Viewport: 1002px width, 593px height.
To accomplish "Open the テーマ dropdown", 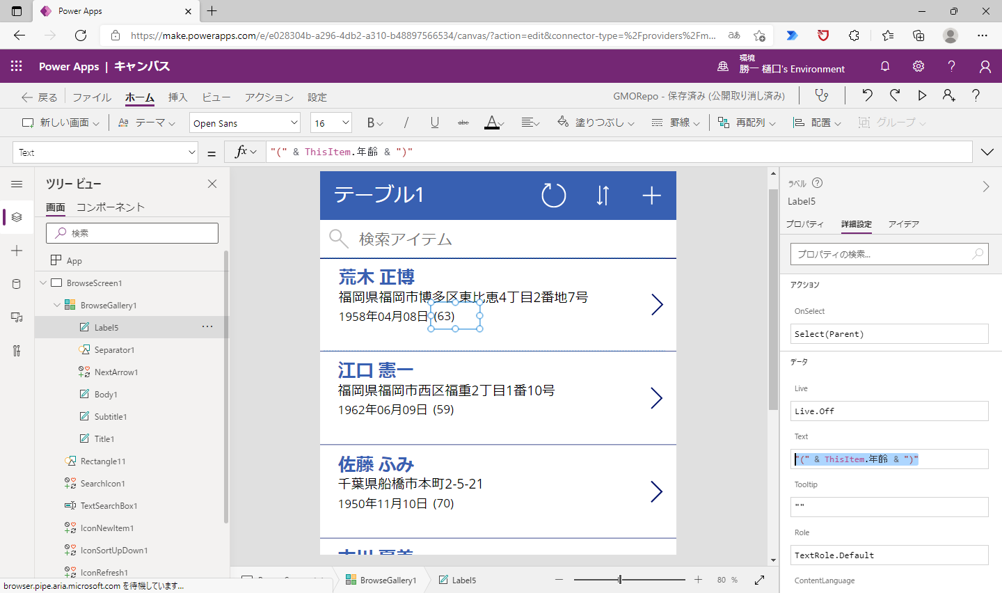I will pos(145,122).
